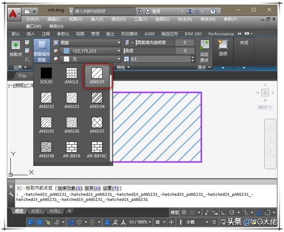
Task: Click the 选项 options icon
Action: coord(223,44)
